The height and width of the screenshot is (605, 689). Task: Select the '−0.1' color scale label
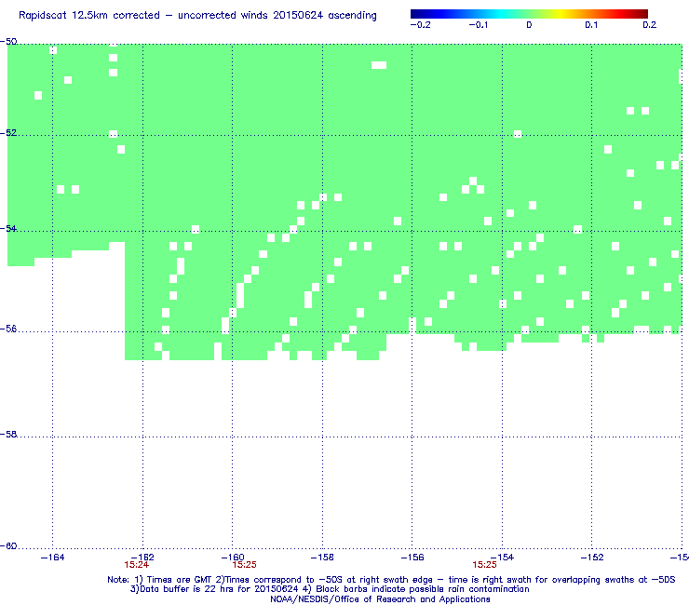point(478,25)
